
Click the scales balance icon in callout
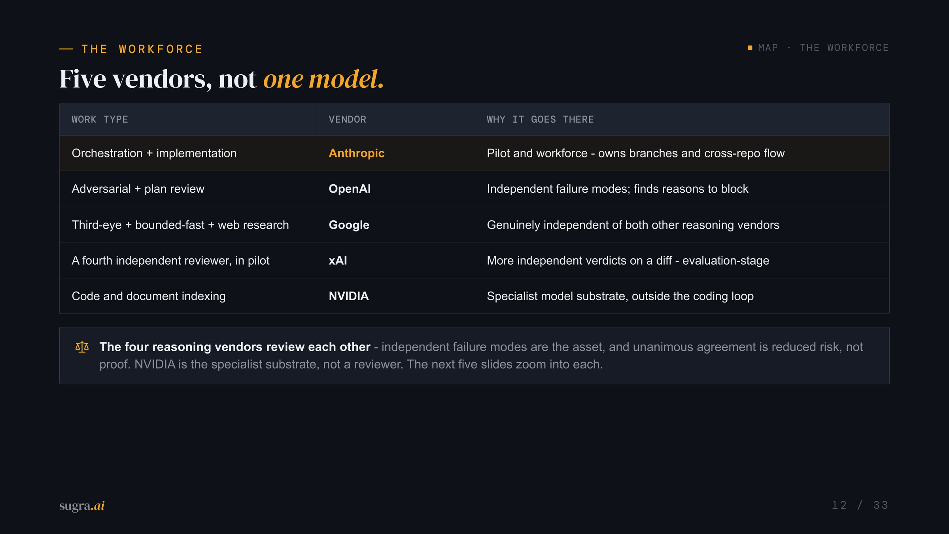click(x=82, y=347)
